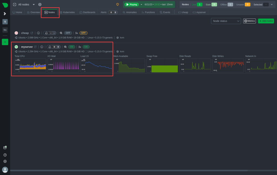Click the Offline nodes count badge
Screen dimensions: 277x175
230,5
